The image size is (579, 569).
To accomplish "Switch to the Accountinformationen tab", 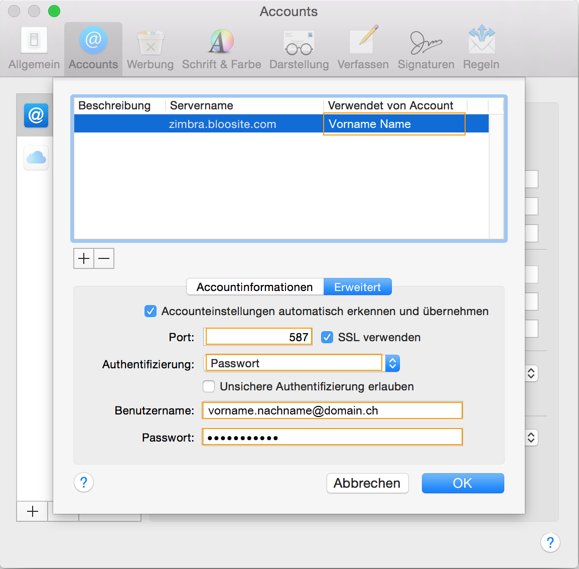I will [255, 287].
